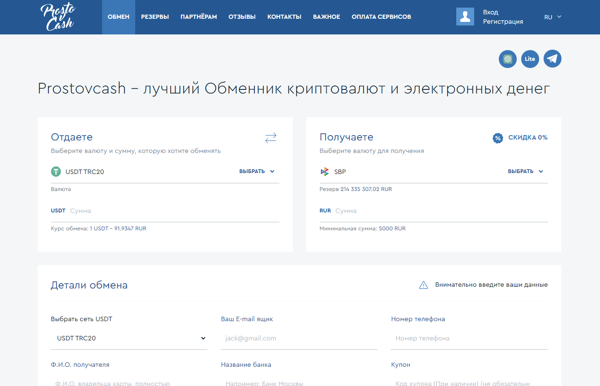This screenshot has height=386, width=600.
Task: Open the ChatGPT round icon button
Action: (x=508, y=59)
